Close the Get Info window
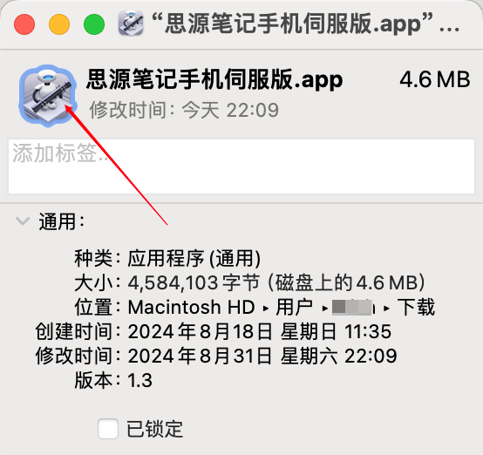 click(24, 24)
